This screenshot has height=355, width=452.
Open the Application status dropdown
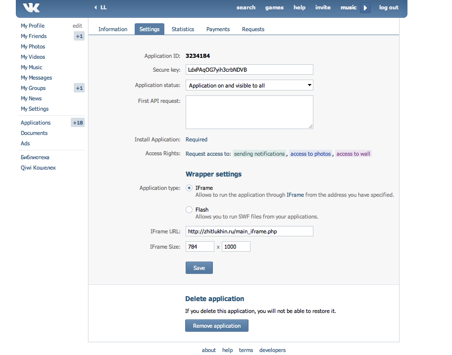249,85
